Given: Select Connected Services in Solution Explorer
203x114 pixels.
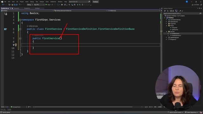Looking at the screenshot, I should [x=175, y=20].
